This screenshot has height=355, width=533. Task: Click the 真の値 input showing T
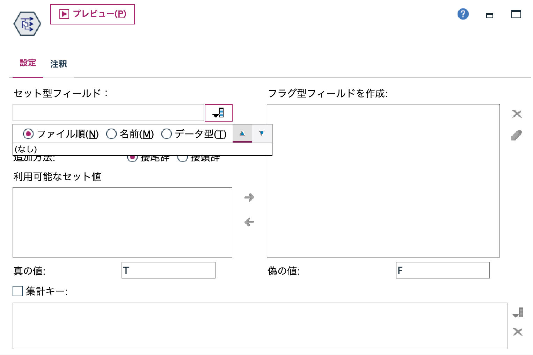[168, 270]
